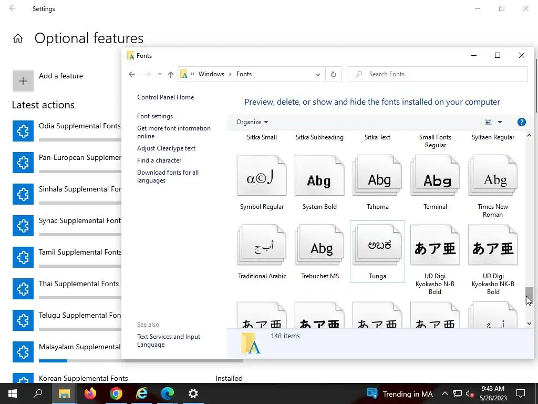Screen dimensions: 538x404
Task: Open Microsoft Edge from the taskbar
Action: [168, 393]
